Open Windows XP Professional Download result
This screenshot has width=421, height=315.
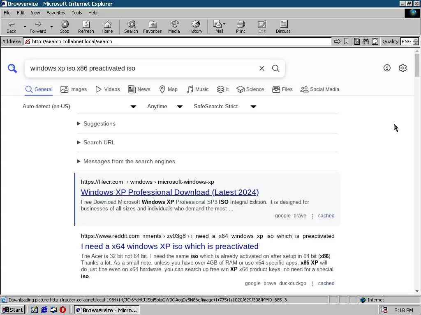(x=170, y=192)
